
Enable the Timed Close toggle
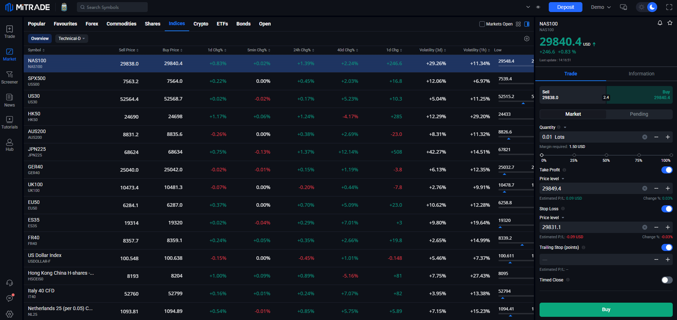(667, 280)
